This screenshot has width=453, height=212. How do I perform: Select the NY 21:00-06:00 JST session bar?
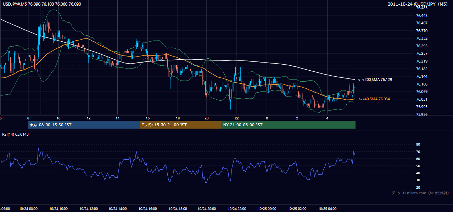point(288,125)
